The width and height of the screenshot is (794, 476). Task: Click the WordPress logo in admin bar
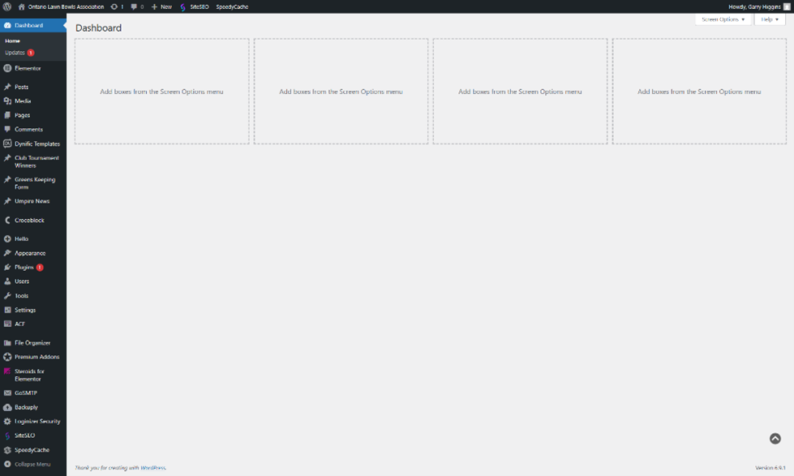tap(6, 6)
